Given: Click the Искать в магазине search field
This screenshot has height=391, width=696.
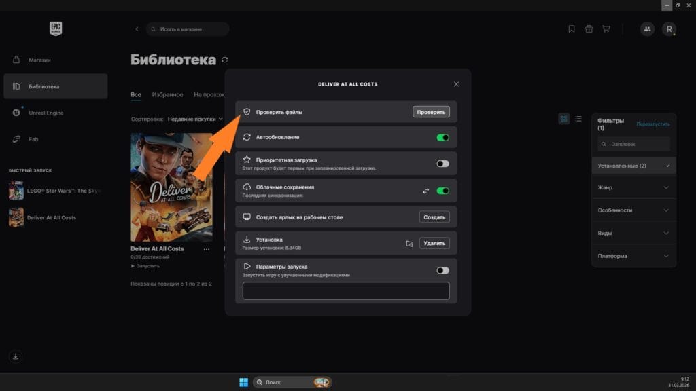Looking at the screenshot, I should 188,29.
